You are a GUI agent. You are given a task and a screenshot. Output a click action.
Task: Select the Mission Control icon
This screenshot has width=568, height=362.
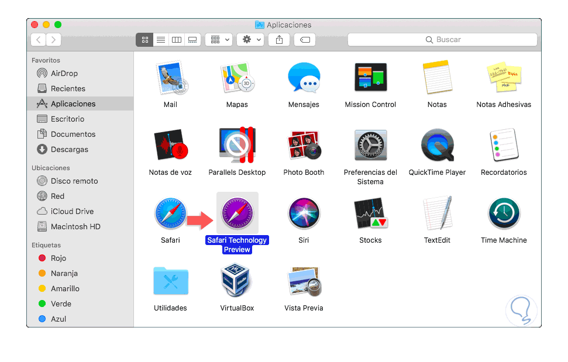[371, 77]
